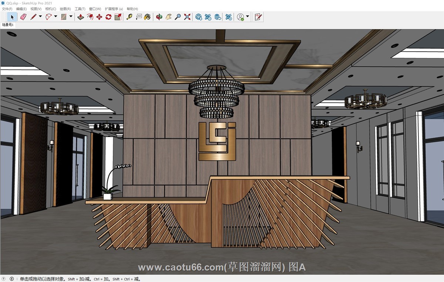Select the Zoom magnifier tool

click(178, 17)
